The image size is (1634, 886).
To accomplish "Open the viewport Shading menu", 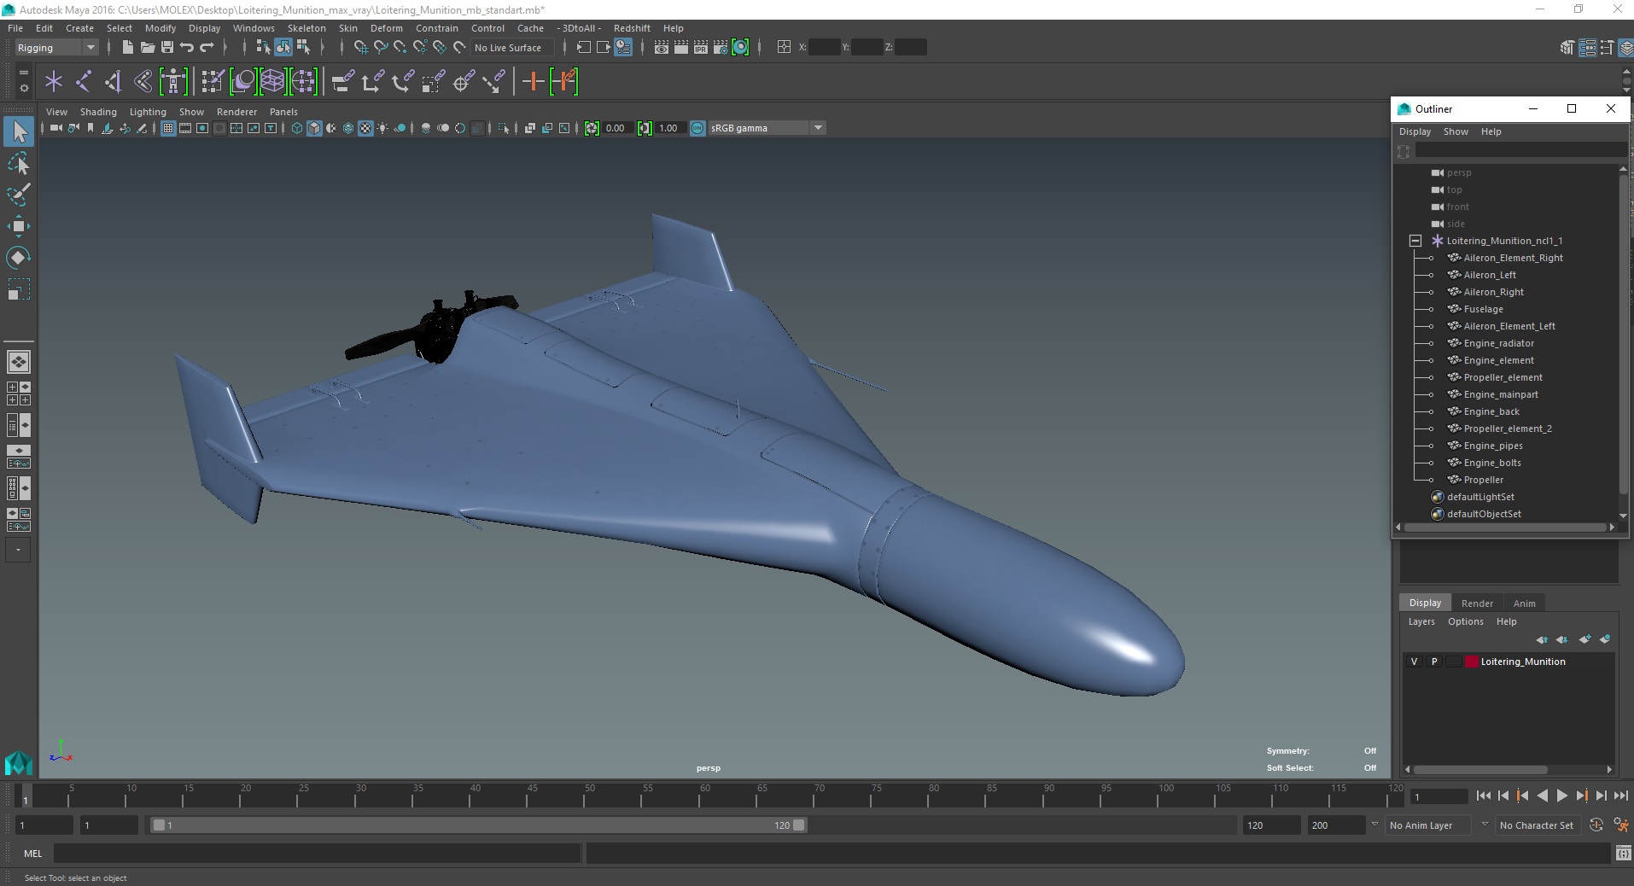I will (98, 112).
